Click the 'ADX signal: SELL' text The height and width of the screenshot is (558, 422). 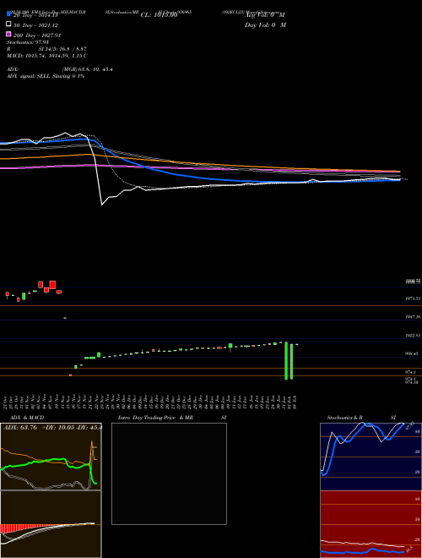(29, 76)
